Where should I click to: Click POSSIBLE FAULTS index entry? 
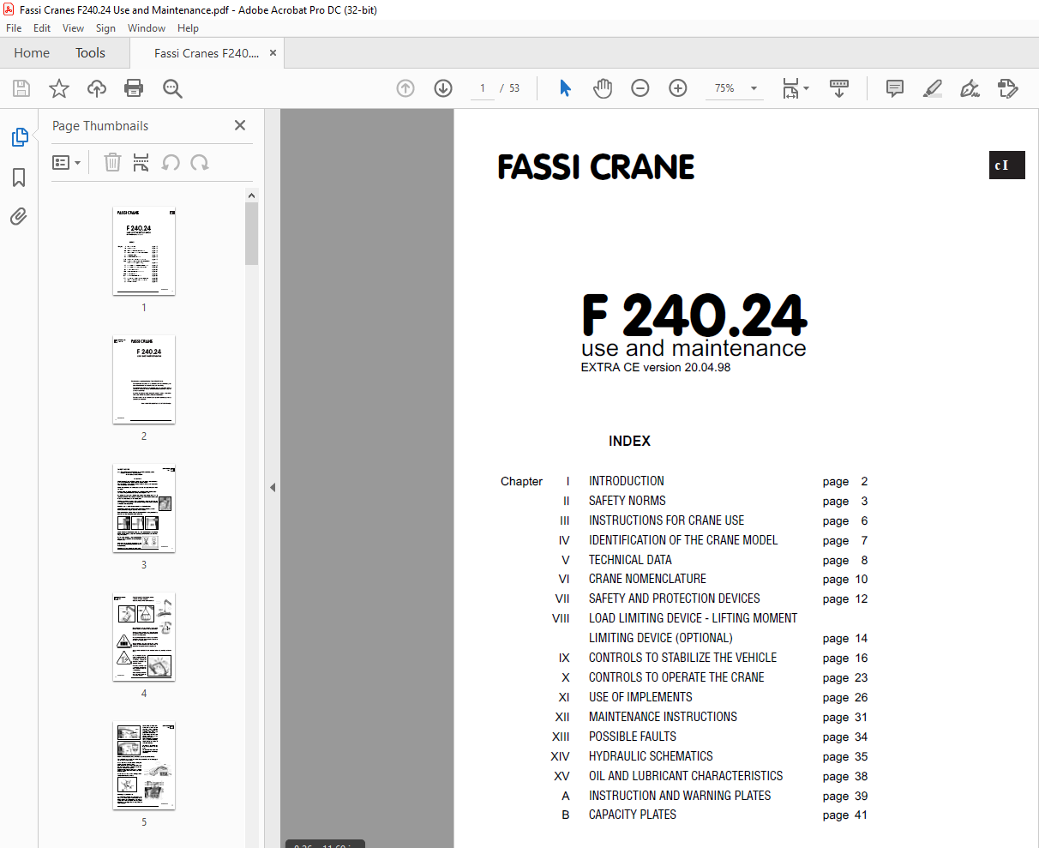point(632,737)
